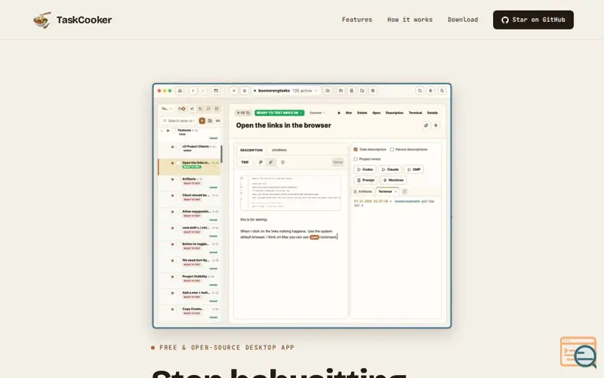Open the READY TO TEST status dropdown

279,113
